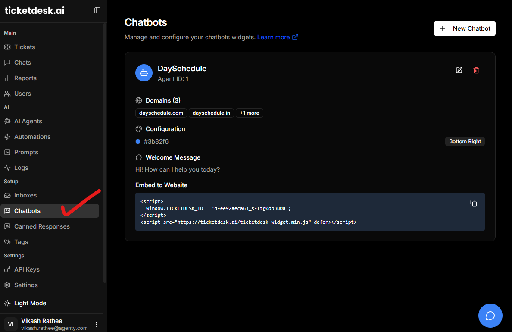Collapse the sidebar using the panel icon

[97, 10]
